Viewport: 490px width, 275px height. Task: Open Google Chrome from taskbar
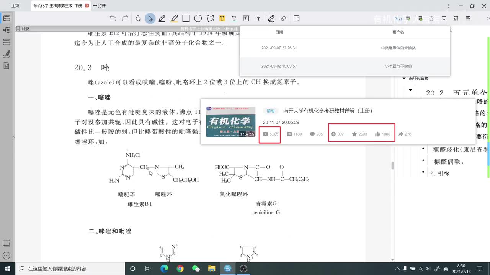pos(180,269)
